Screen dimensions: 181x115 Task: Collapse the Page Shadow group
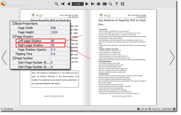[14, 36]
